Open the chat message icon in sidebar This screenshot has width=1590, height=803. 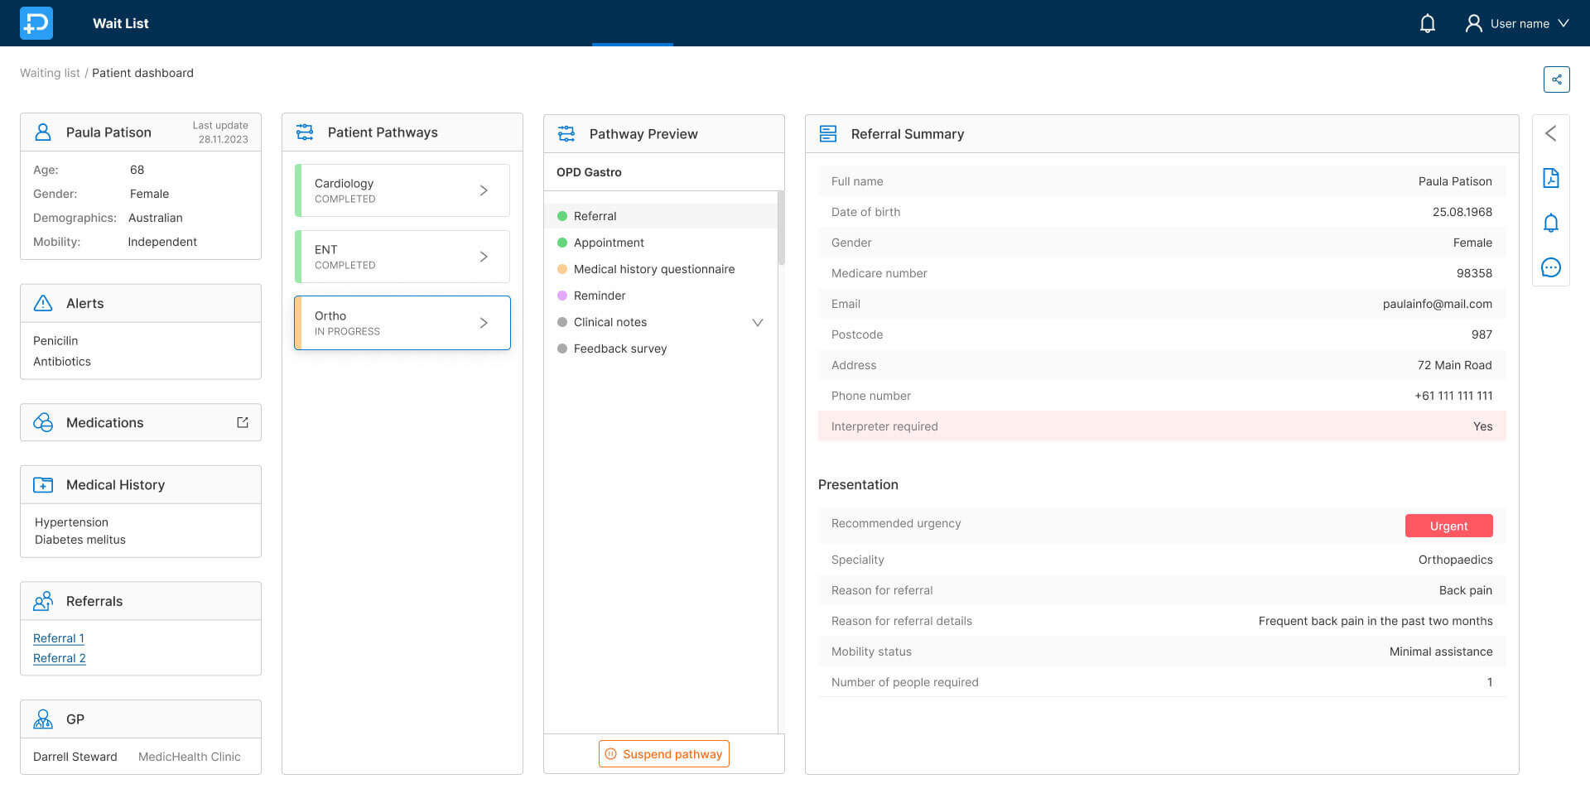(x=1550, y=267)
